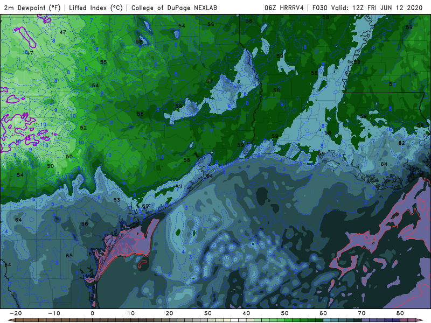Image resolution: width=431 pixels, height=323 pixels.
Task: Click the "47" dewpoint value on map
Action: 62,32
